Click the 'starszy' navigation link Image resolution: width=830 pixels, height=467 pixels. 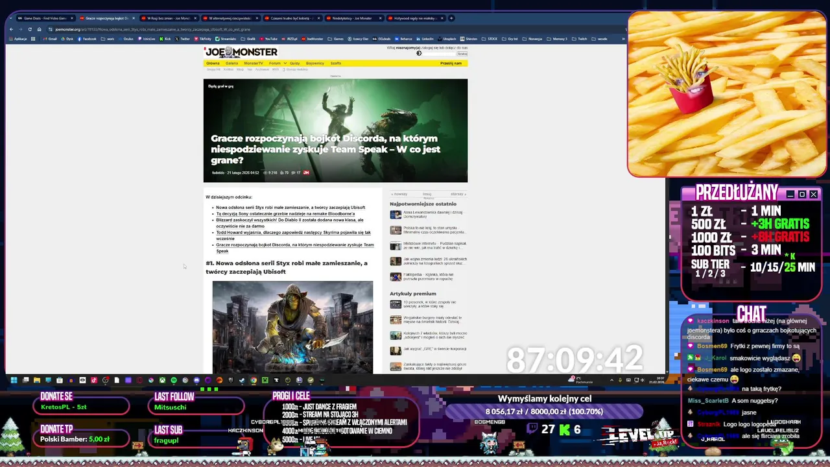click(458, 194)
